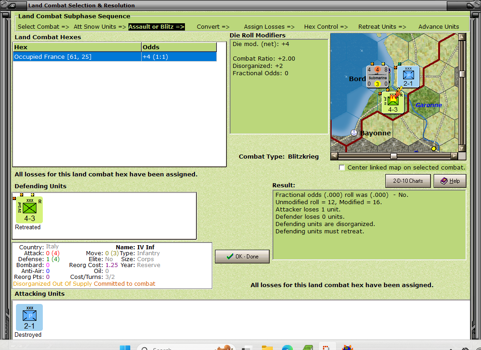
Task: Click the anchor port symbol at Bayonne
Action: (354, 133)
